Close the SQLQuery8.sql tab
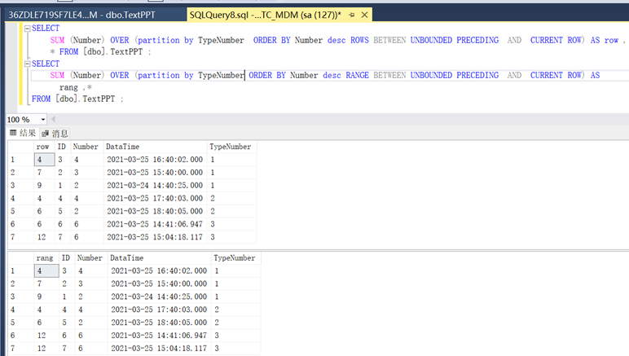Image resolution: width=629 pixels, height=356 pixels. pyautogui.click(x=365, y=15)
